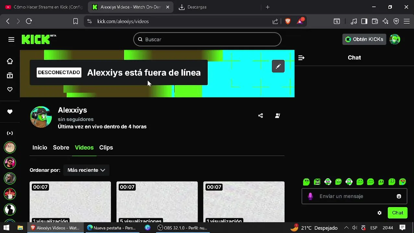Reload the current page
This screenshot has width=414, height=233.
pos(29,21)
